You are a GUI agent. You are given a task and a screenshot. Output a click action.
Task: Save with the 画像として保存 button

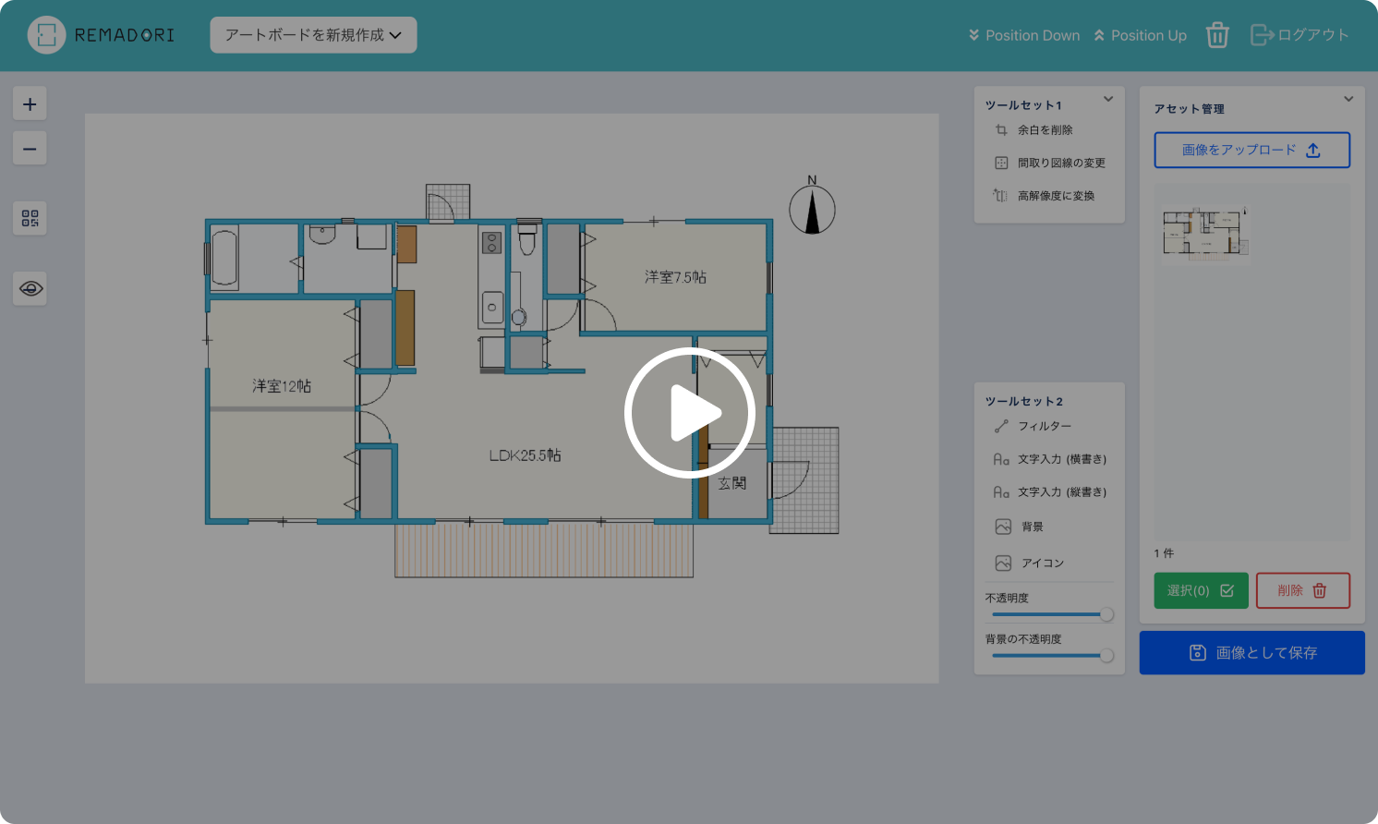[x=1251, y=652]
